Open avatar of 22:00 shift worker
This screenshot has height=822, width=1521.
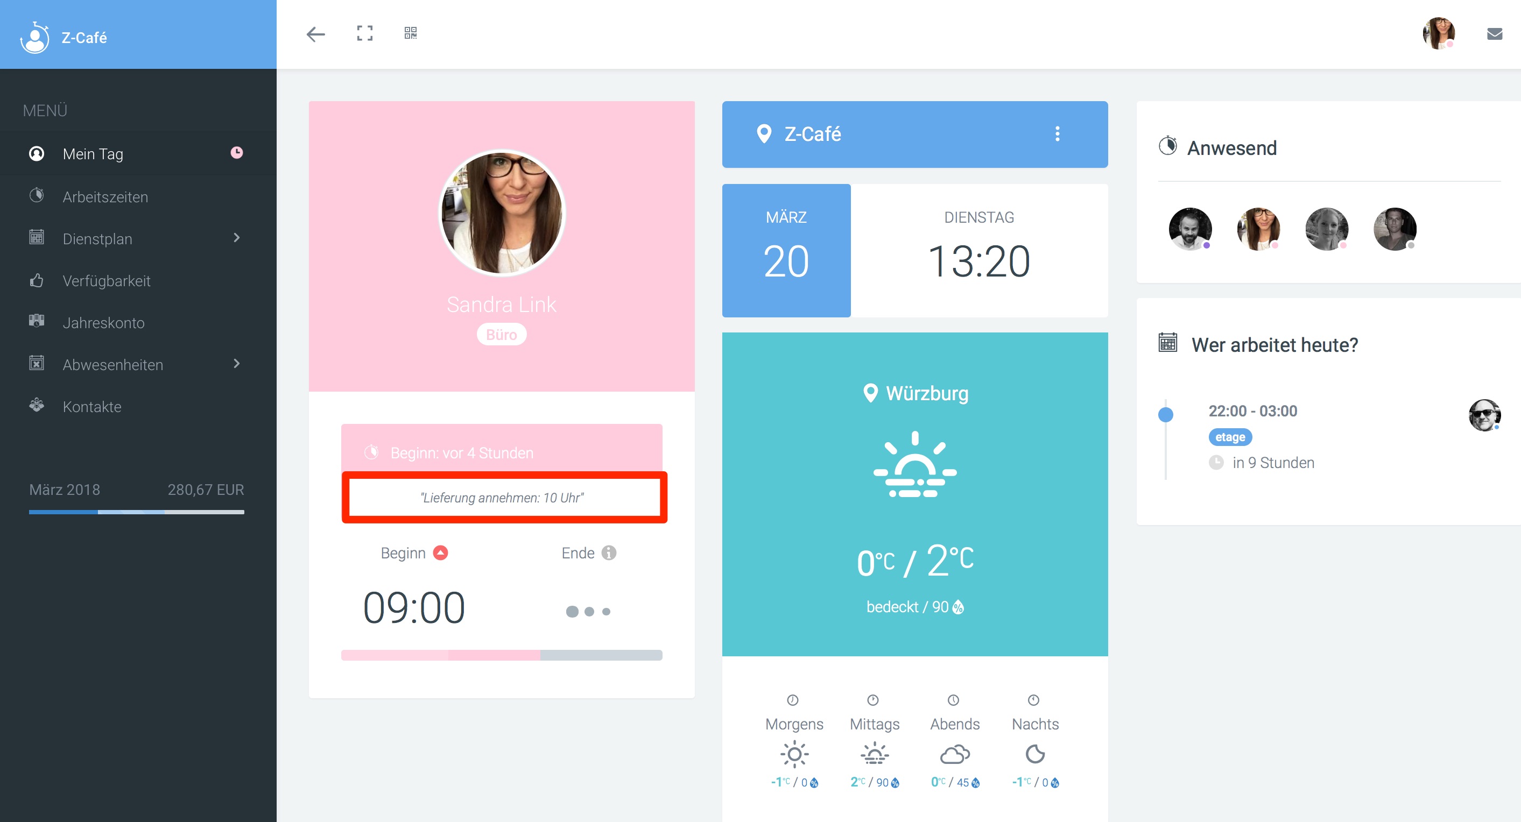pyautogui.click(x=1484, y=415)
